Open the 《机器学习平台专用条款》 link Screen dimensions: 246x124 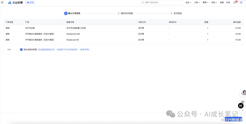coord(67,50)
